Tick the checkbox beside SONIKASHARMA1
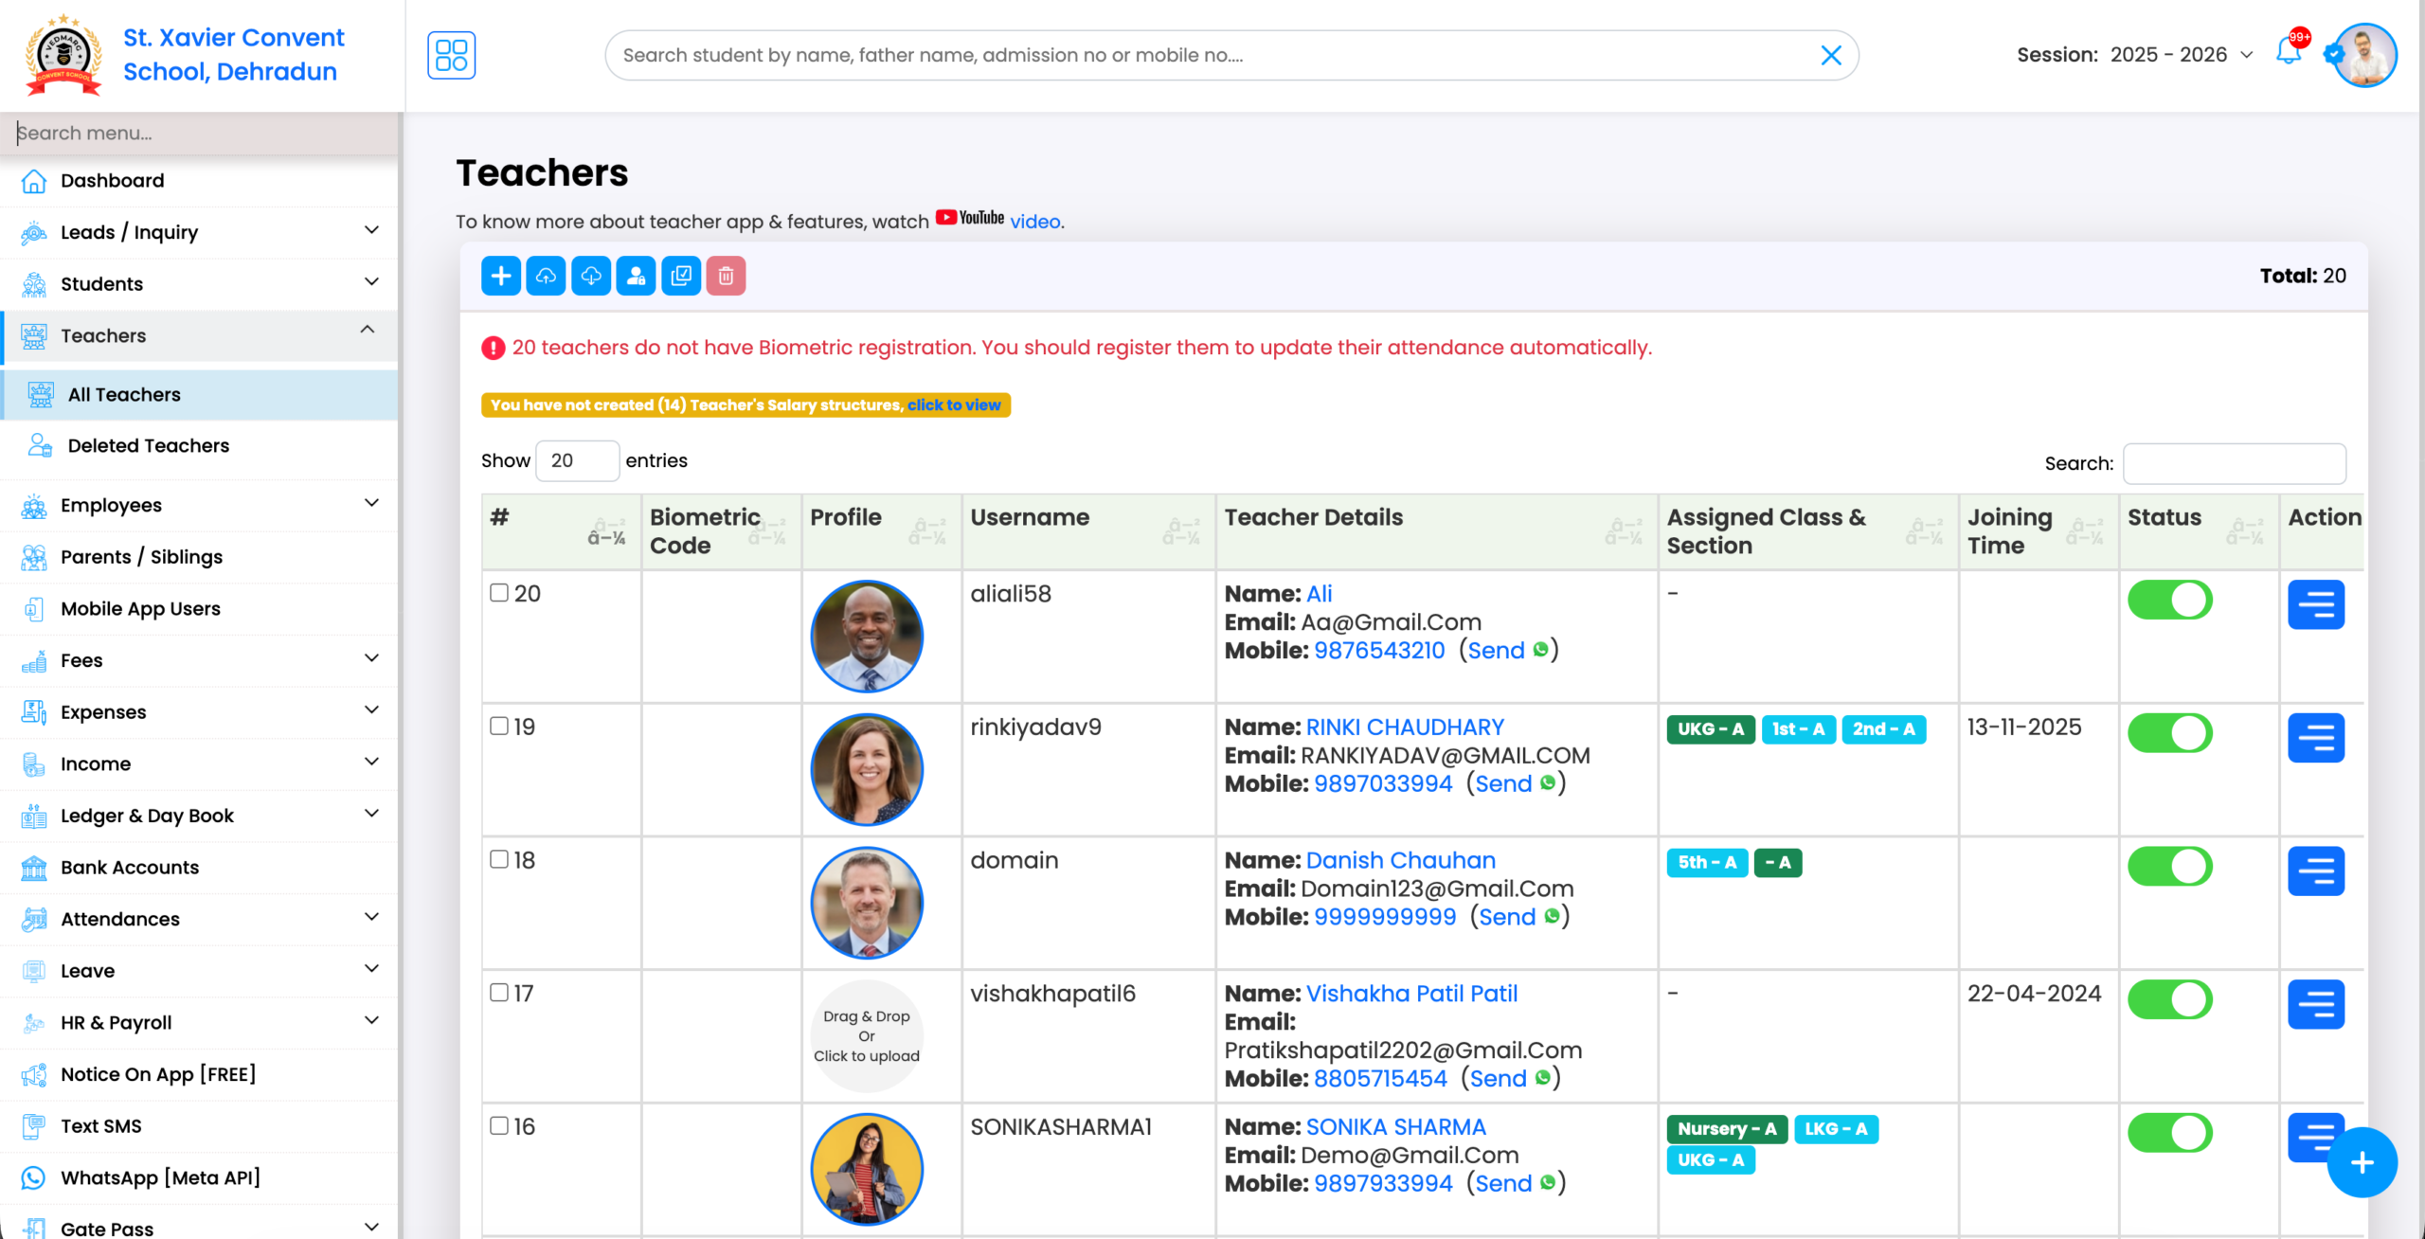Viewport: 2425px width, 1239px height. pos(499,1126)
